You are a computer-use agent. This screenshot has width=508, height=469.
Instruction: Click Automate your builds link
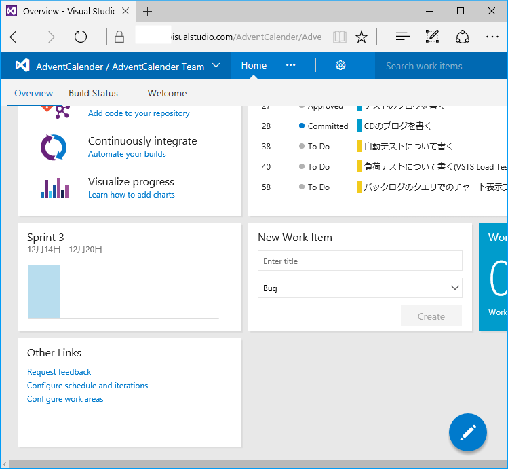[x=127, y=154]
